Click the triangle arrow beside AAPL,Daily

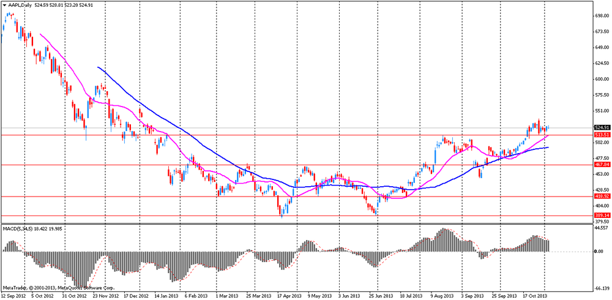(x=4, y=6)
